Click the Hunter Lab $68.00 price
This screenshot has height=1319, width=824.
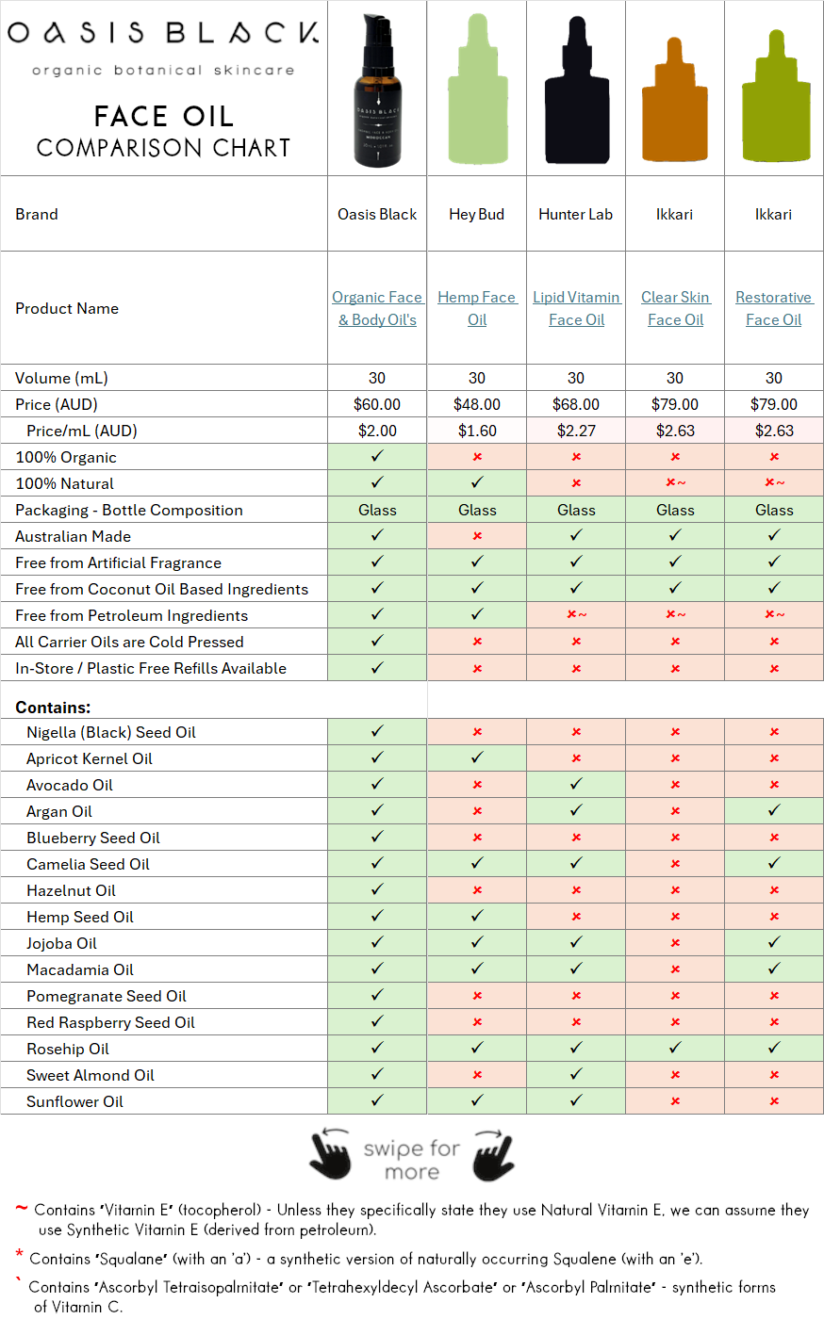(x=576, y=404)
